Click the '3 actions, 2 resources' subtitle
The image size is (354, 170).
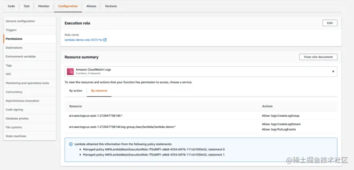pyautogui.click(x=88, y=73)
